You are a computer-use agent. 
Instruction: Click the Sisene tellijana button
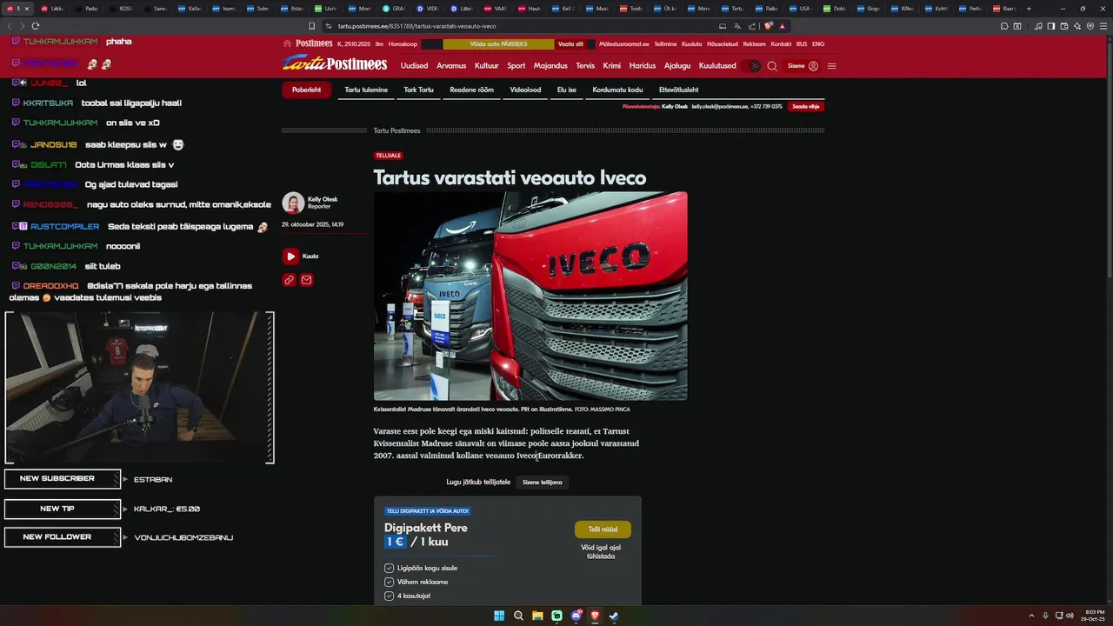[x=542, y=482]
